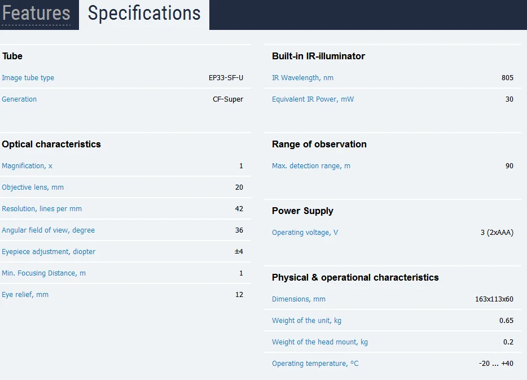The height and width of the screenshot is (380, 527).
Task: Click the Operating voltage, V label
Action: click(x=305, y=233)
